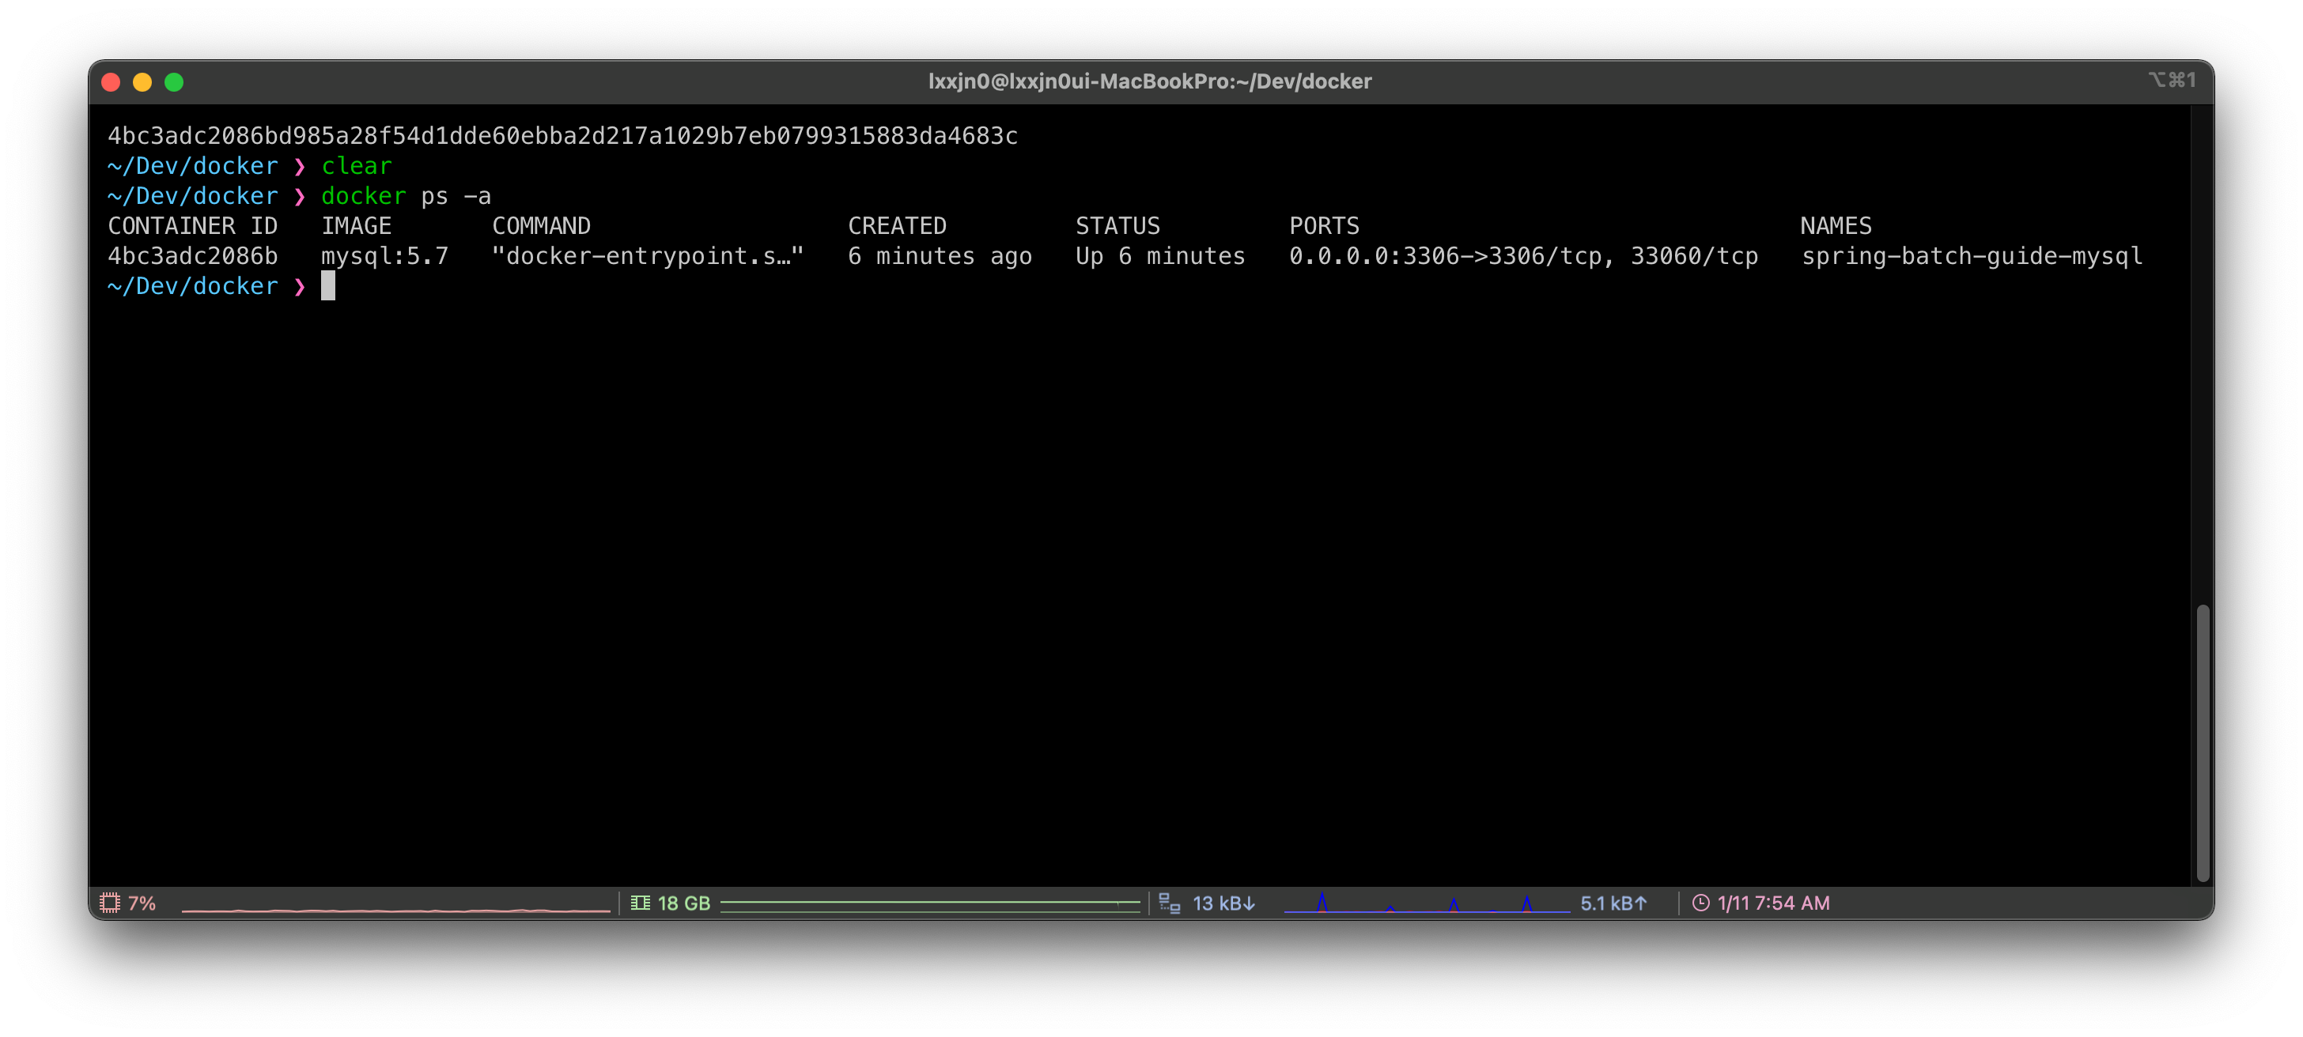
Task: Click the '6 minutes ago' created value
Action: point(940,256)
